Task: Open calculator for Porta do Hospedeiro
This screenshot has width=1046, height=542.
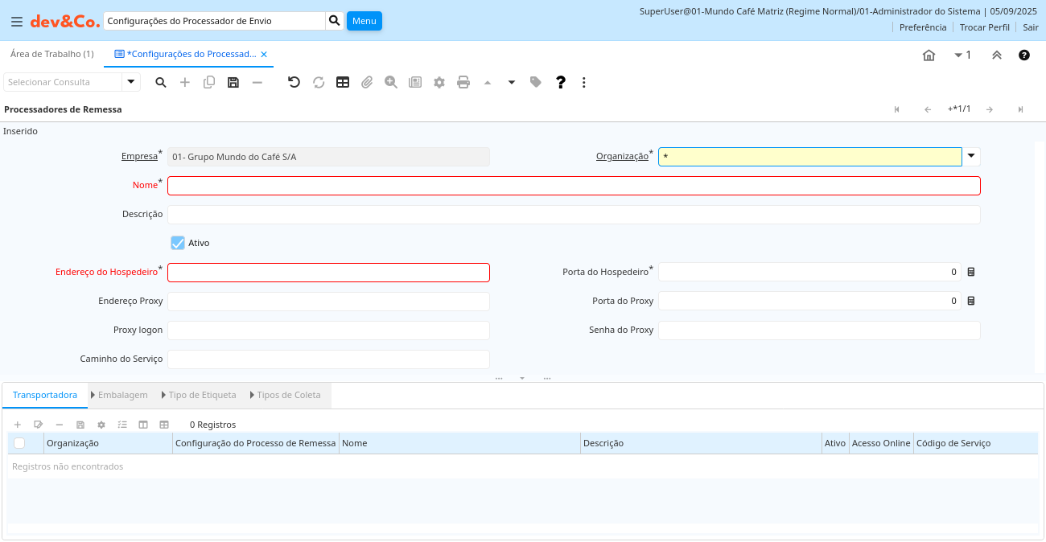Action: 971,272
